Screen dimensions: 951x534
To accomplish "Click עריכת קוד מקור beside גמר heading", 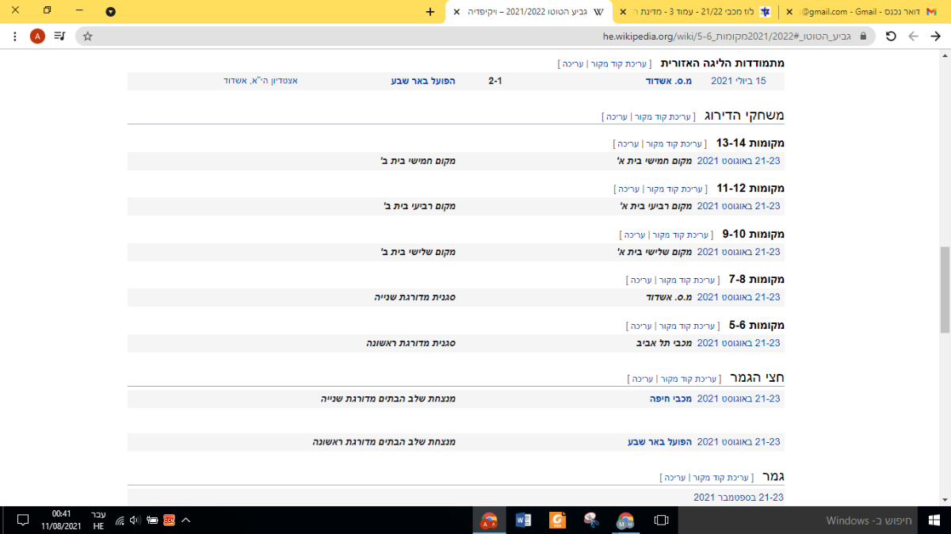I will click(720, 478).
